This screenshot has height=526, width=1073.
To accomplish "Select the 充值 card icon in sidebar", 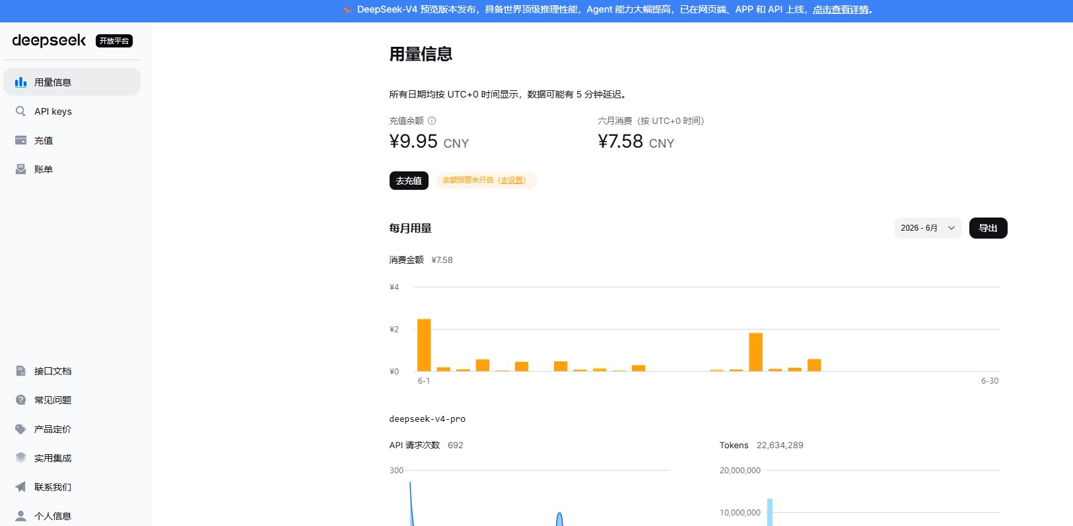I will (20, 140).
